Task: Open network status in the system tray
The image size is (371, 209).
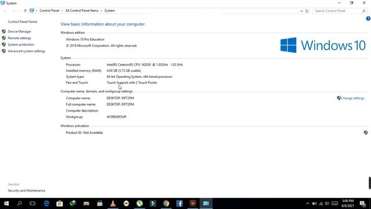Action: [321, 204]
